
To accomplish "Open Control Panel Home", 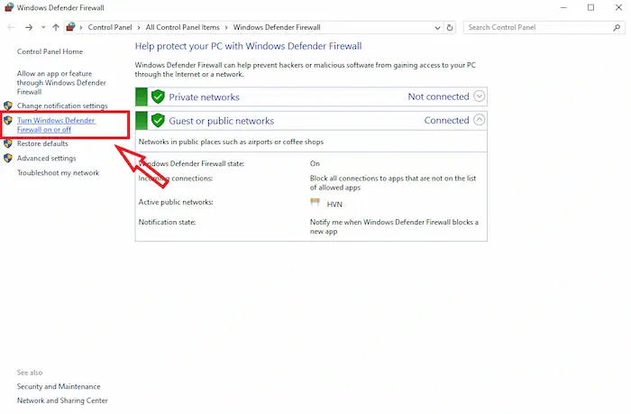I will 50,51.
